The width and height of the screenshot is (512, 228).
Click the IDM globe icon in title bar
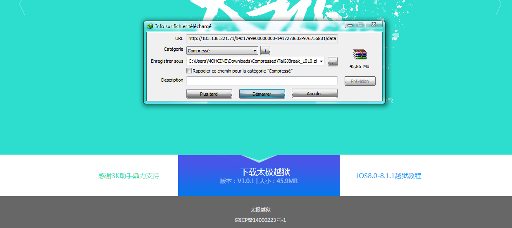tap(150, 26)
